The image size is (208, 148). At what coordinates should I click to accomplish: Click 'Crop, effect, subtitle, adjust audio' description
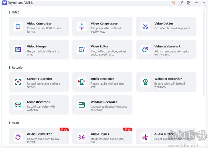[x=109, y=53]
